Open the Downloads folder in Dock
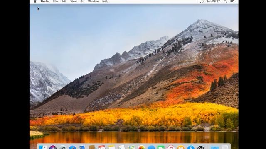Viewport: 266px width, 149px height. (x=215, y=147)
